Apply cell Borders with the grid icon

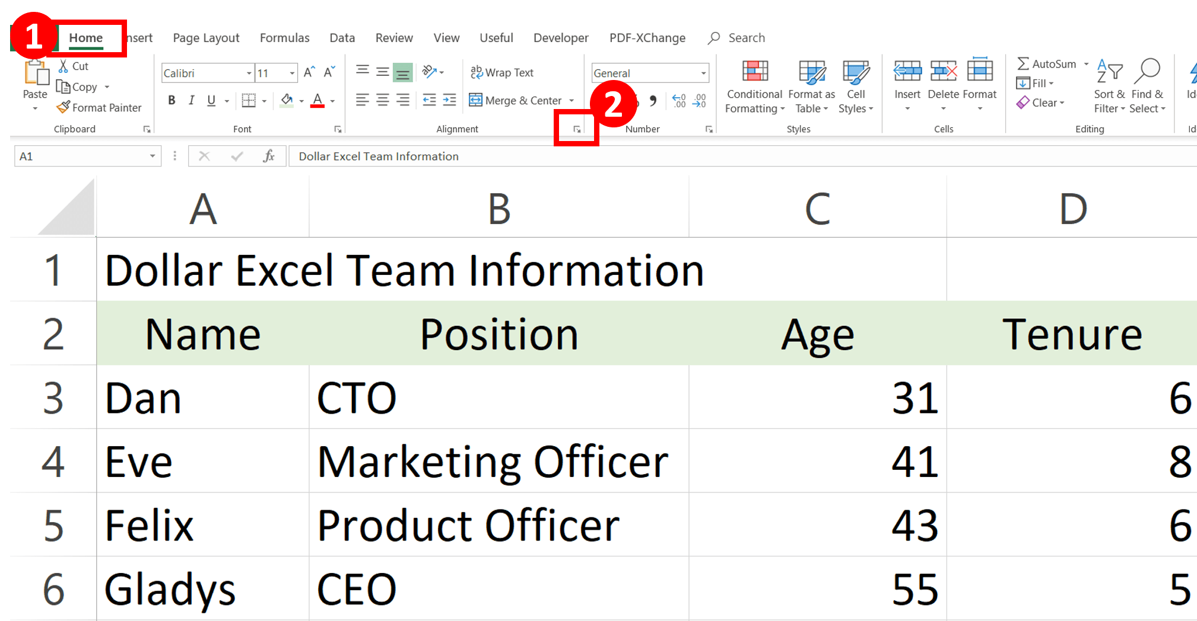(249, 100)
